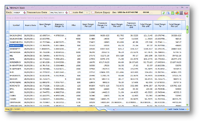201x123 pixels.
Task: Tick the Entire Expiry checkbox
Action: [93, 12]
